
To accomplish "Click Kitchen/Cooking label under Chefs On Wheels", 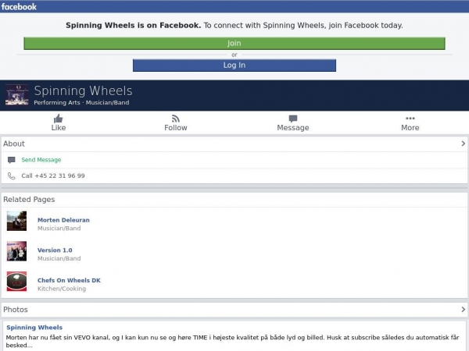I will click(62, 289).
